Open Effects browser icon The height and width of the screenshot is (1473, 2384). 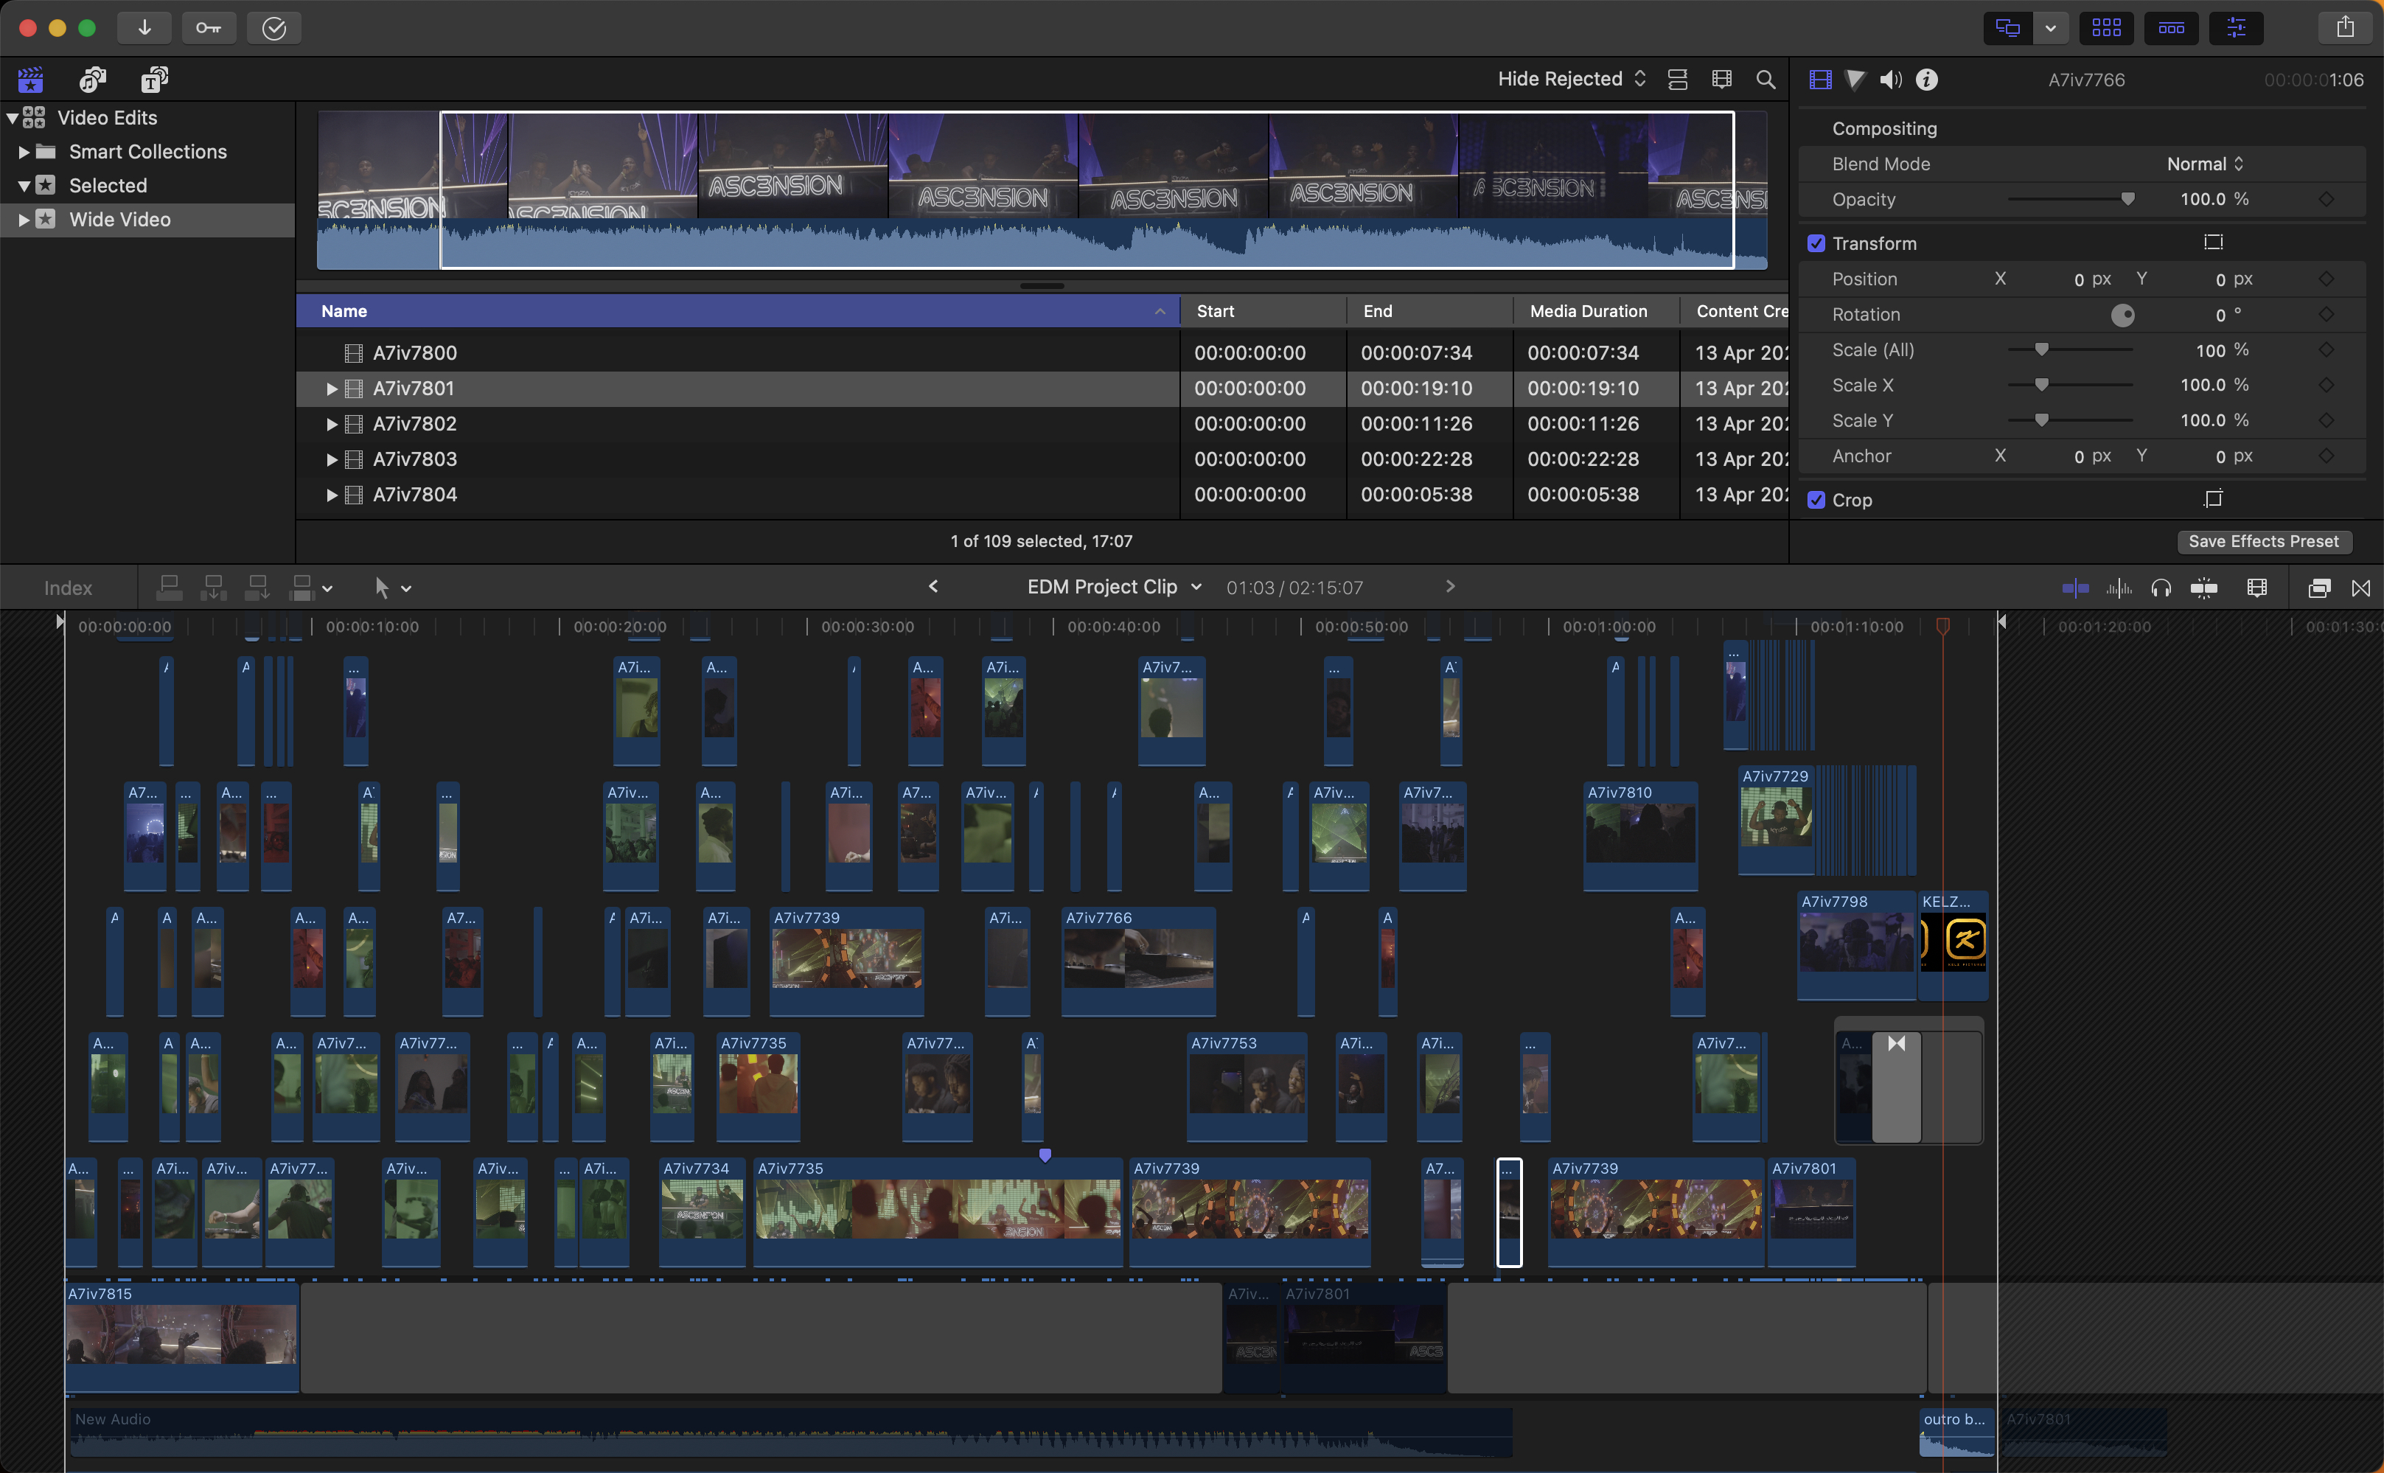[2320, 588]
